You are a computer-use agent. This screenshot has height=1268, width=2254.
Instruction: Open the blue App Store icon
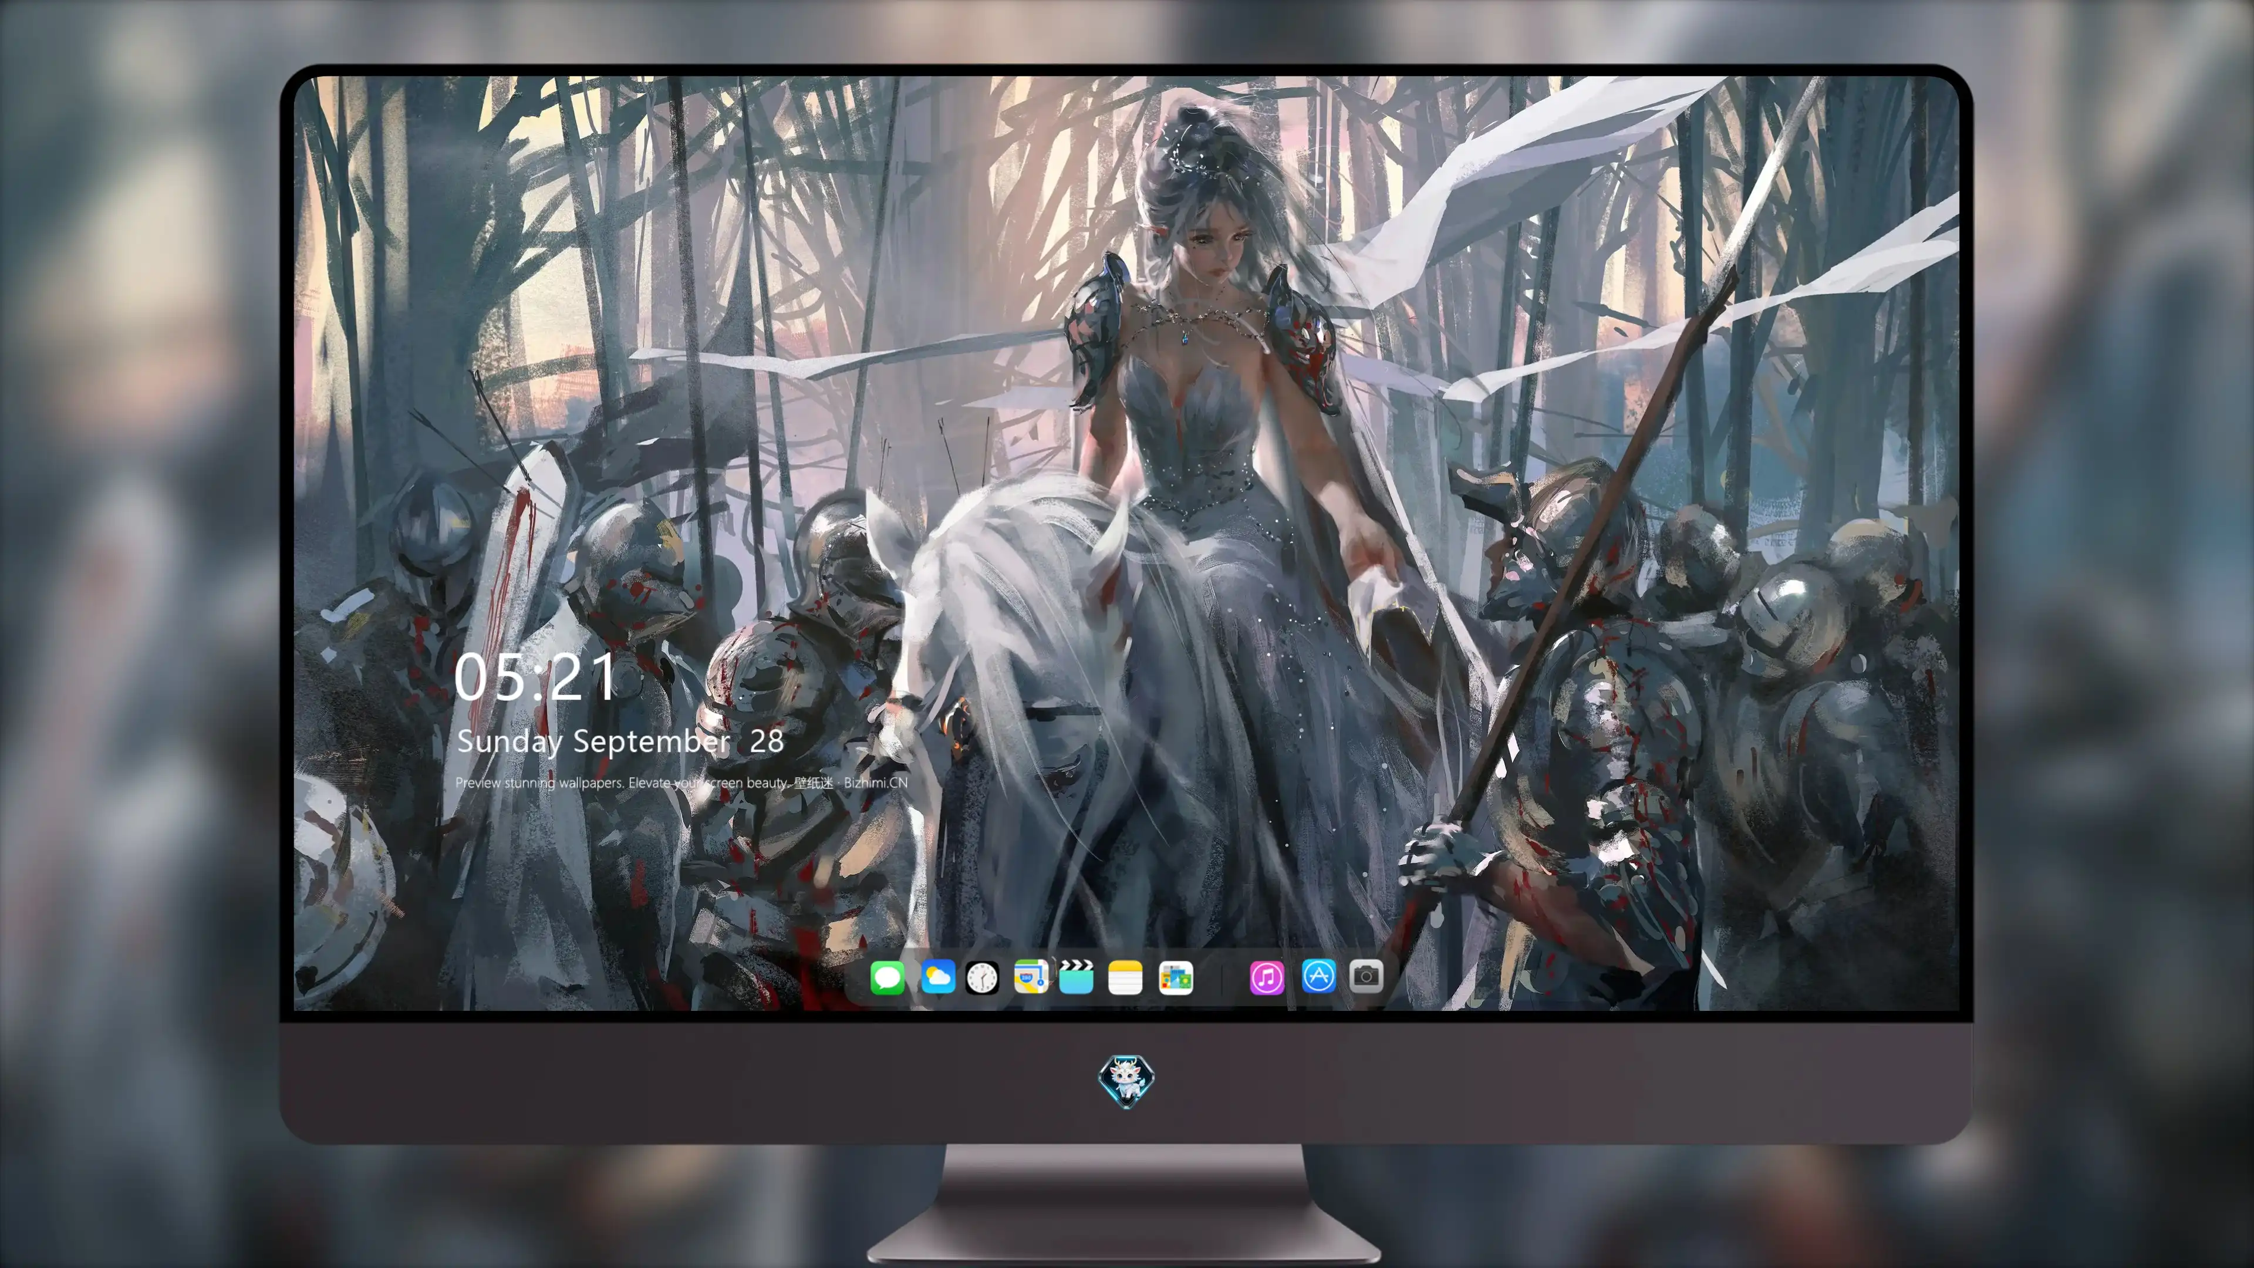1318,976
